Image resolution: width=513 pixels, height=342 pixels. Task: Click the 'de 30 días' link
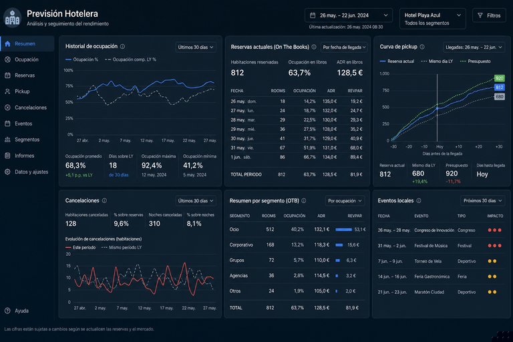coord(118,175)
